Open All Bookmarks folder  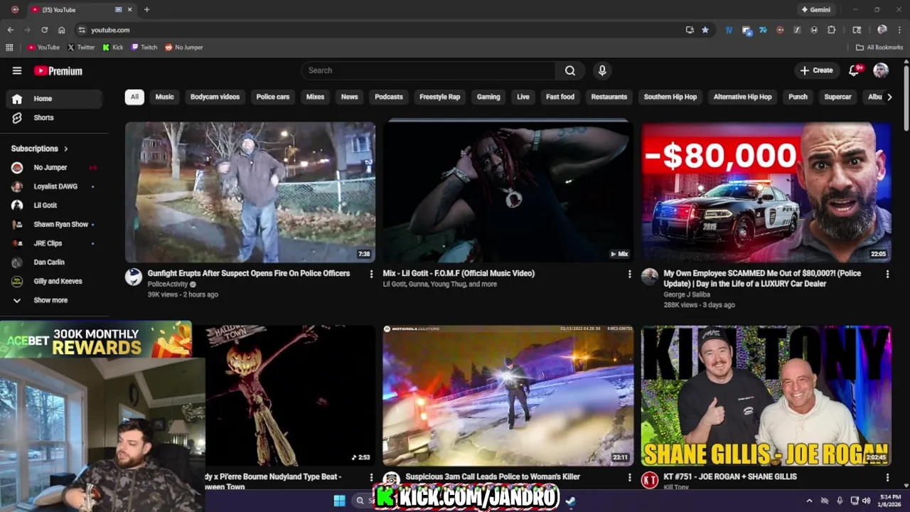coord(879,48)
